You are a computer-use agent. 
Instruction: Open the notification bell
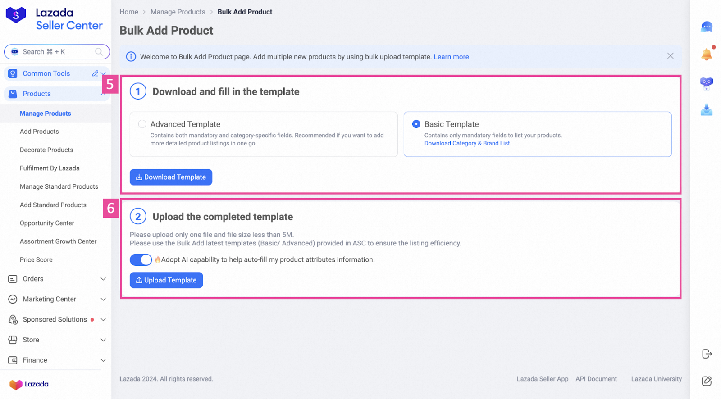coord(707,55)
